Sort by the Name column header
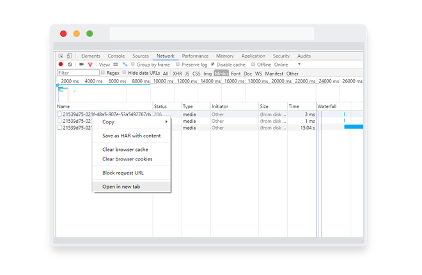Viewport: 422px width, 275px height. point(104,106)
